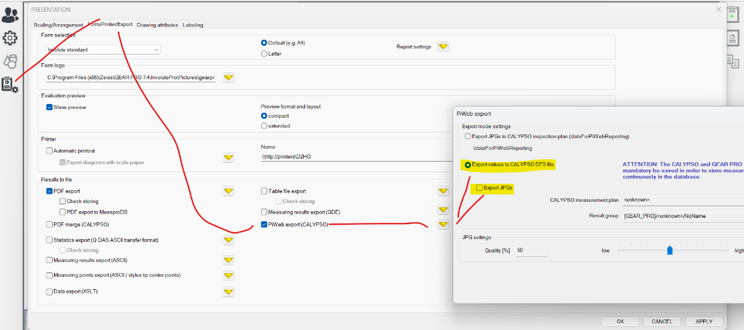
Task: Open the report settings clipboard icon in sidebar
Action: 10,85
